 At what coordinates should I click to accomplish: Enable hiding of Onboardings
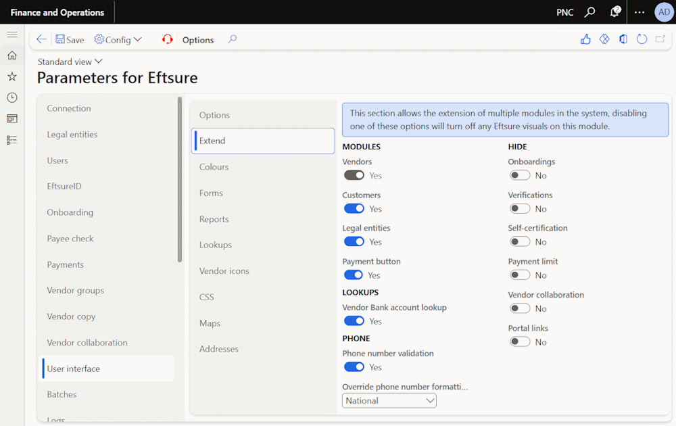[x=519, y=176]
